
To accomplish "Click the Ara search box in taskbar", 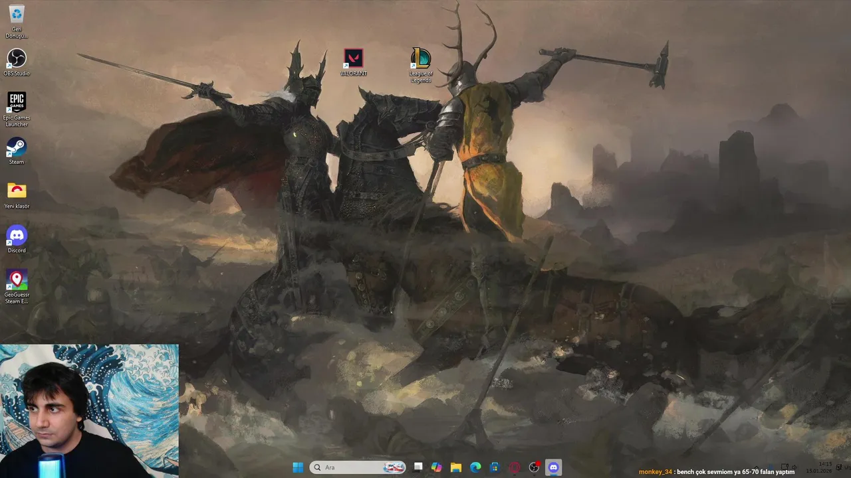I will pos(358,467).
